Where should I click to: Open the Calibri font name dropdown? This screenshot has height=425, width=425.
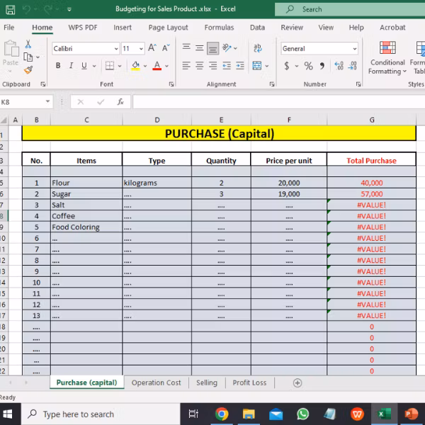pyautogui.click(x=115, y=49)
